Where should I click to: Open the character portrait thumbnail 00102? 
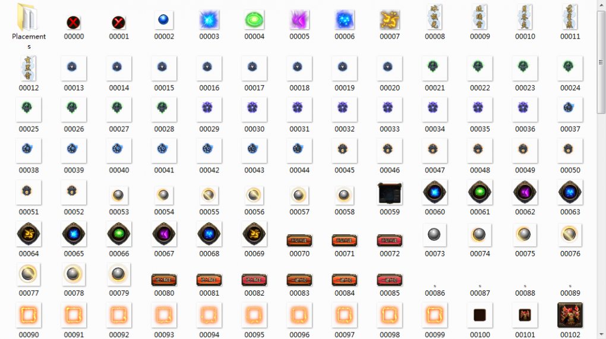coord(570,315)
